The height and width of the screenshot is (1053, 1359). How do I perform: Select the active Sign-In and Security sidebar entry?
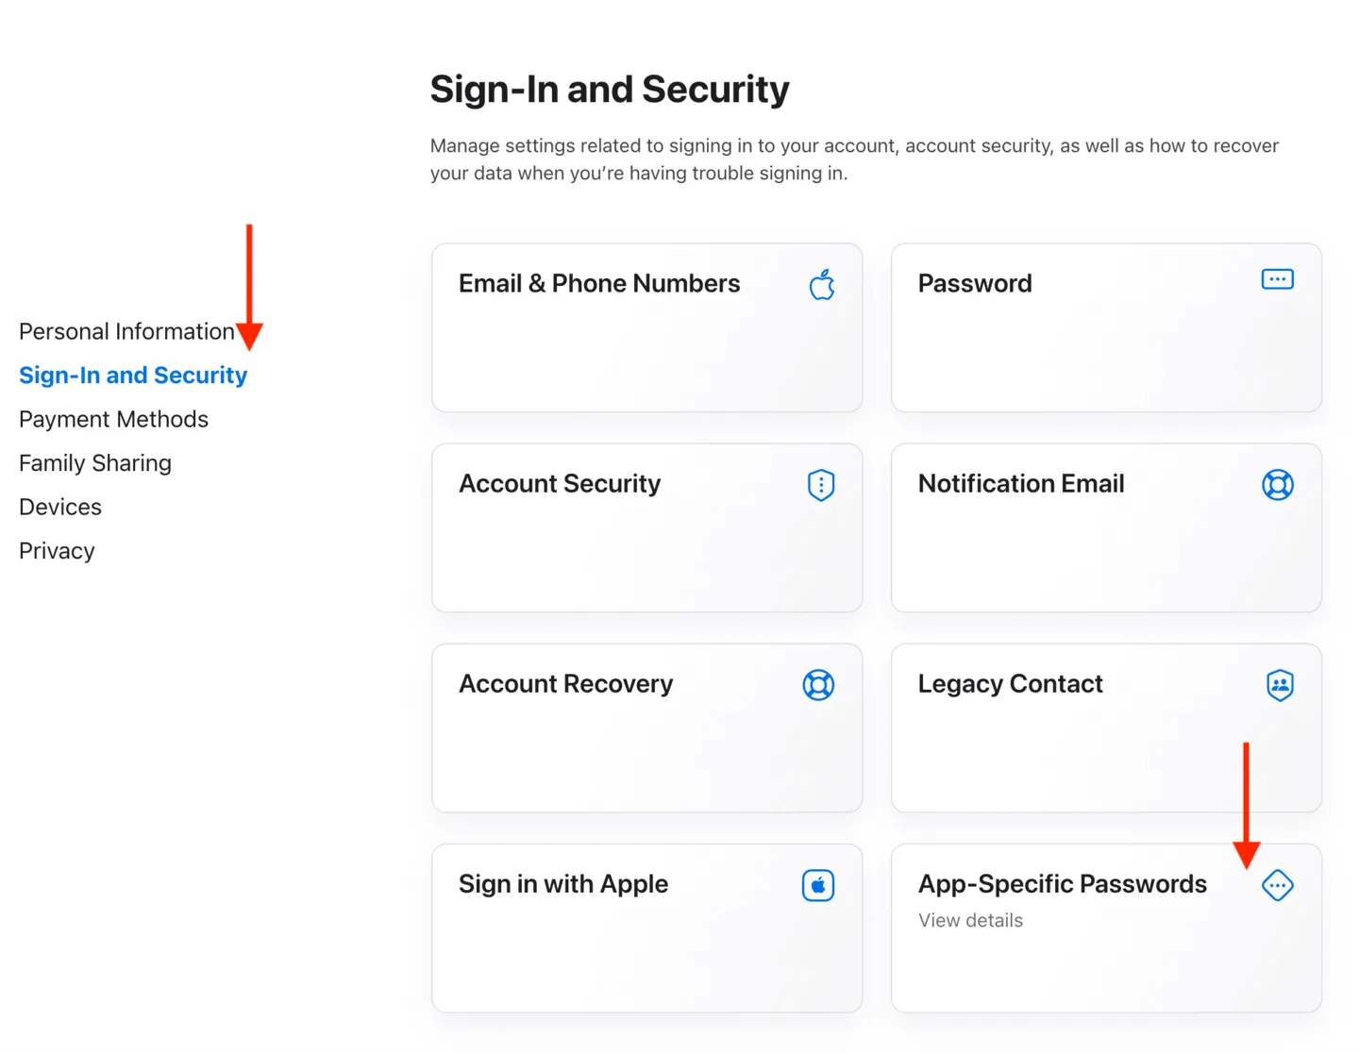click(x=133, y=375)
